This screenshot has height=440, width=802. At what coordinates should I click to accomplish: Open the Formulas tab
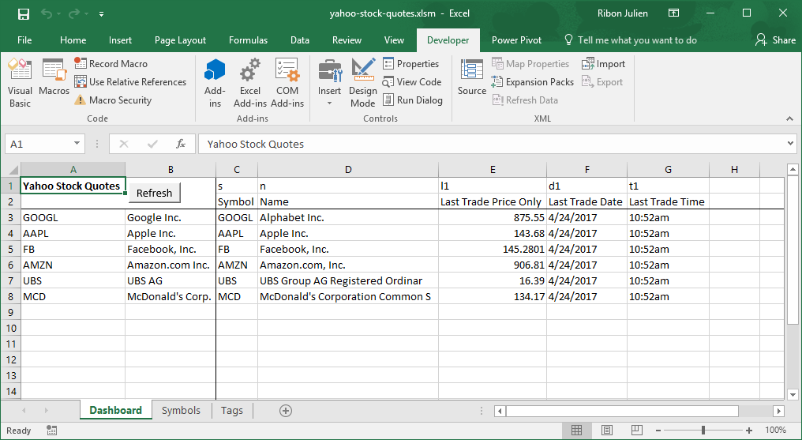[x=248, y=40]
